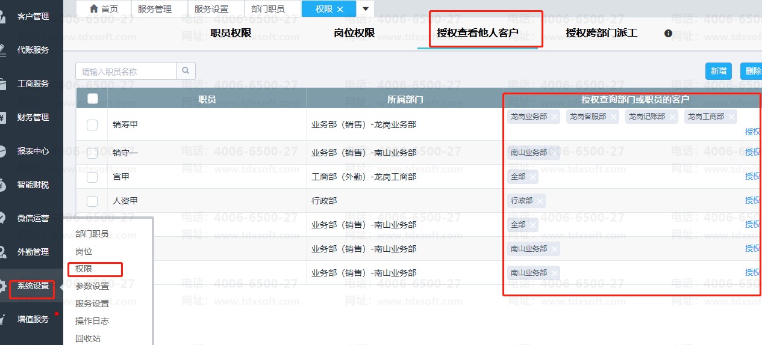Click the 授权 link for 宫甲

point(752,177)
